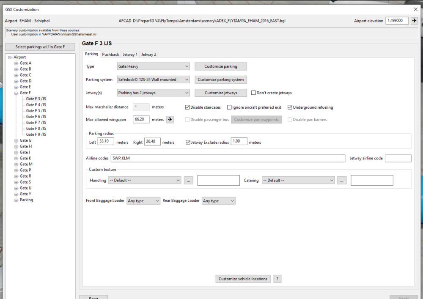Toggle Underground refueling checkbox
The width and height of the screenshot is (423, 299).
(290, 107)
